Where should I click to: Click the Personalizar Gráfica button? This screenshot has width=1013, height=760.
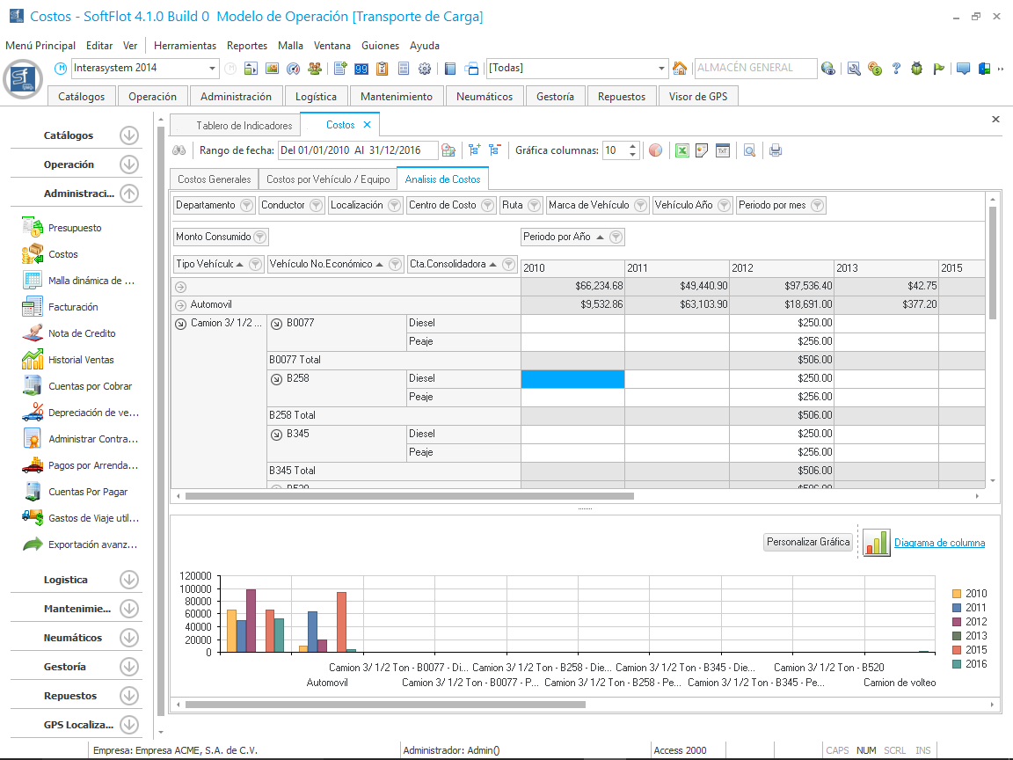(x=808, y=542)
